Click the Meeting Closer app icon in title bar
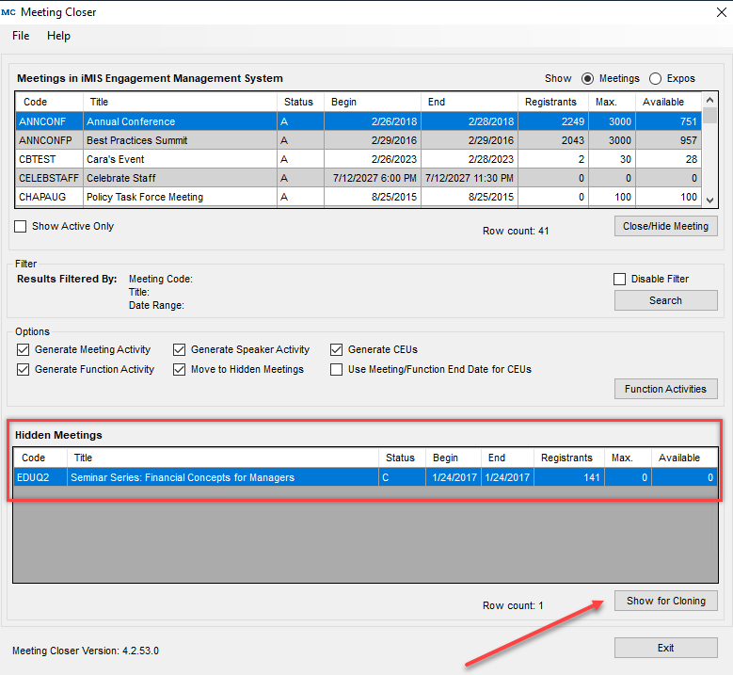 [x=8, y=12]
